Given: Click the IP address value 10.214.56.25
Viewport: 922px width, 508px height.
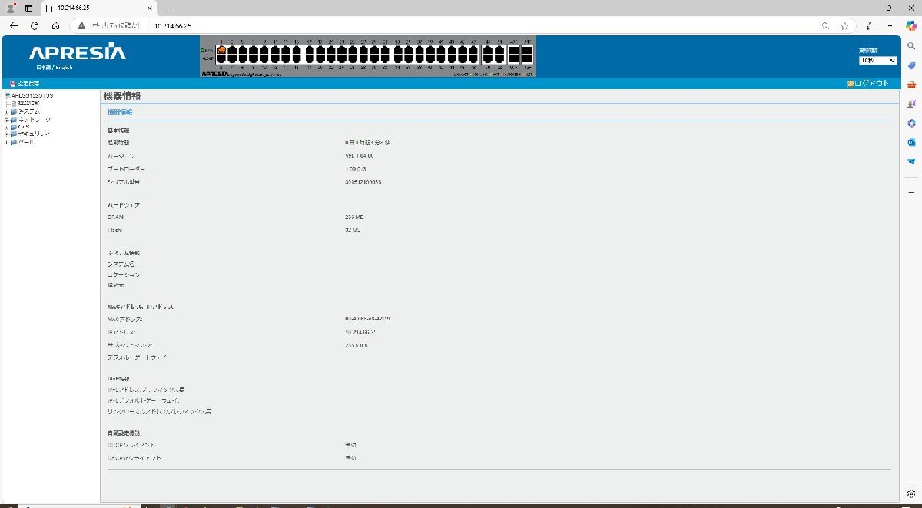Looking at the screenshot, I should (360, 332).
